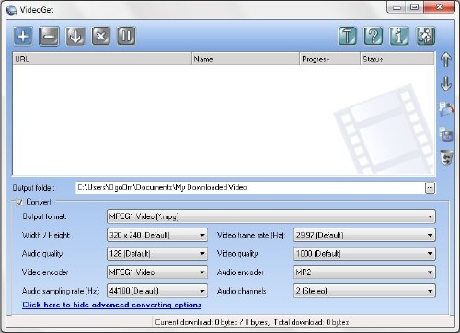This screenshot has height=333, width=460.
Task: Close the VideoGet window
Action: (x=439, y=7)
